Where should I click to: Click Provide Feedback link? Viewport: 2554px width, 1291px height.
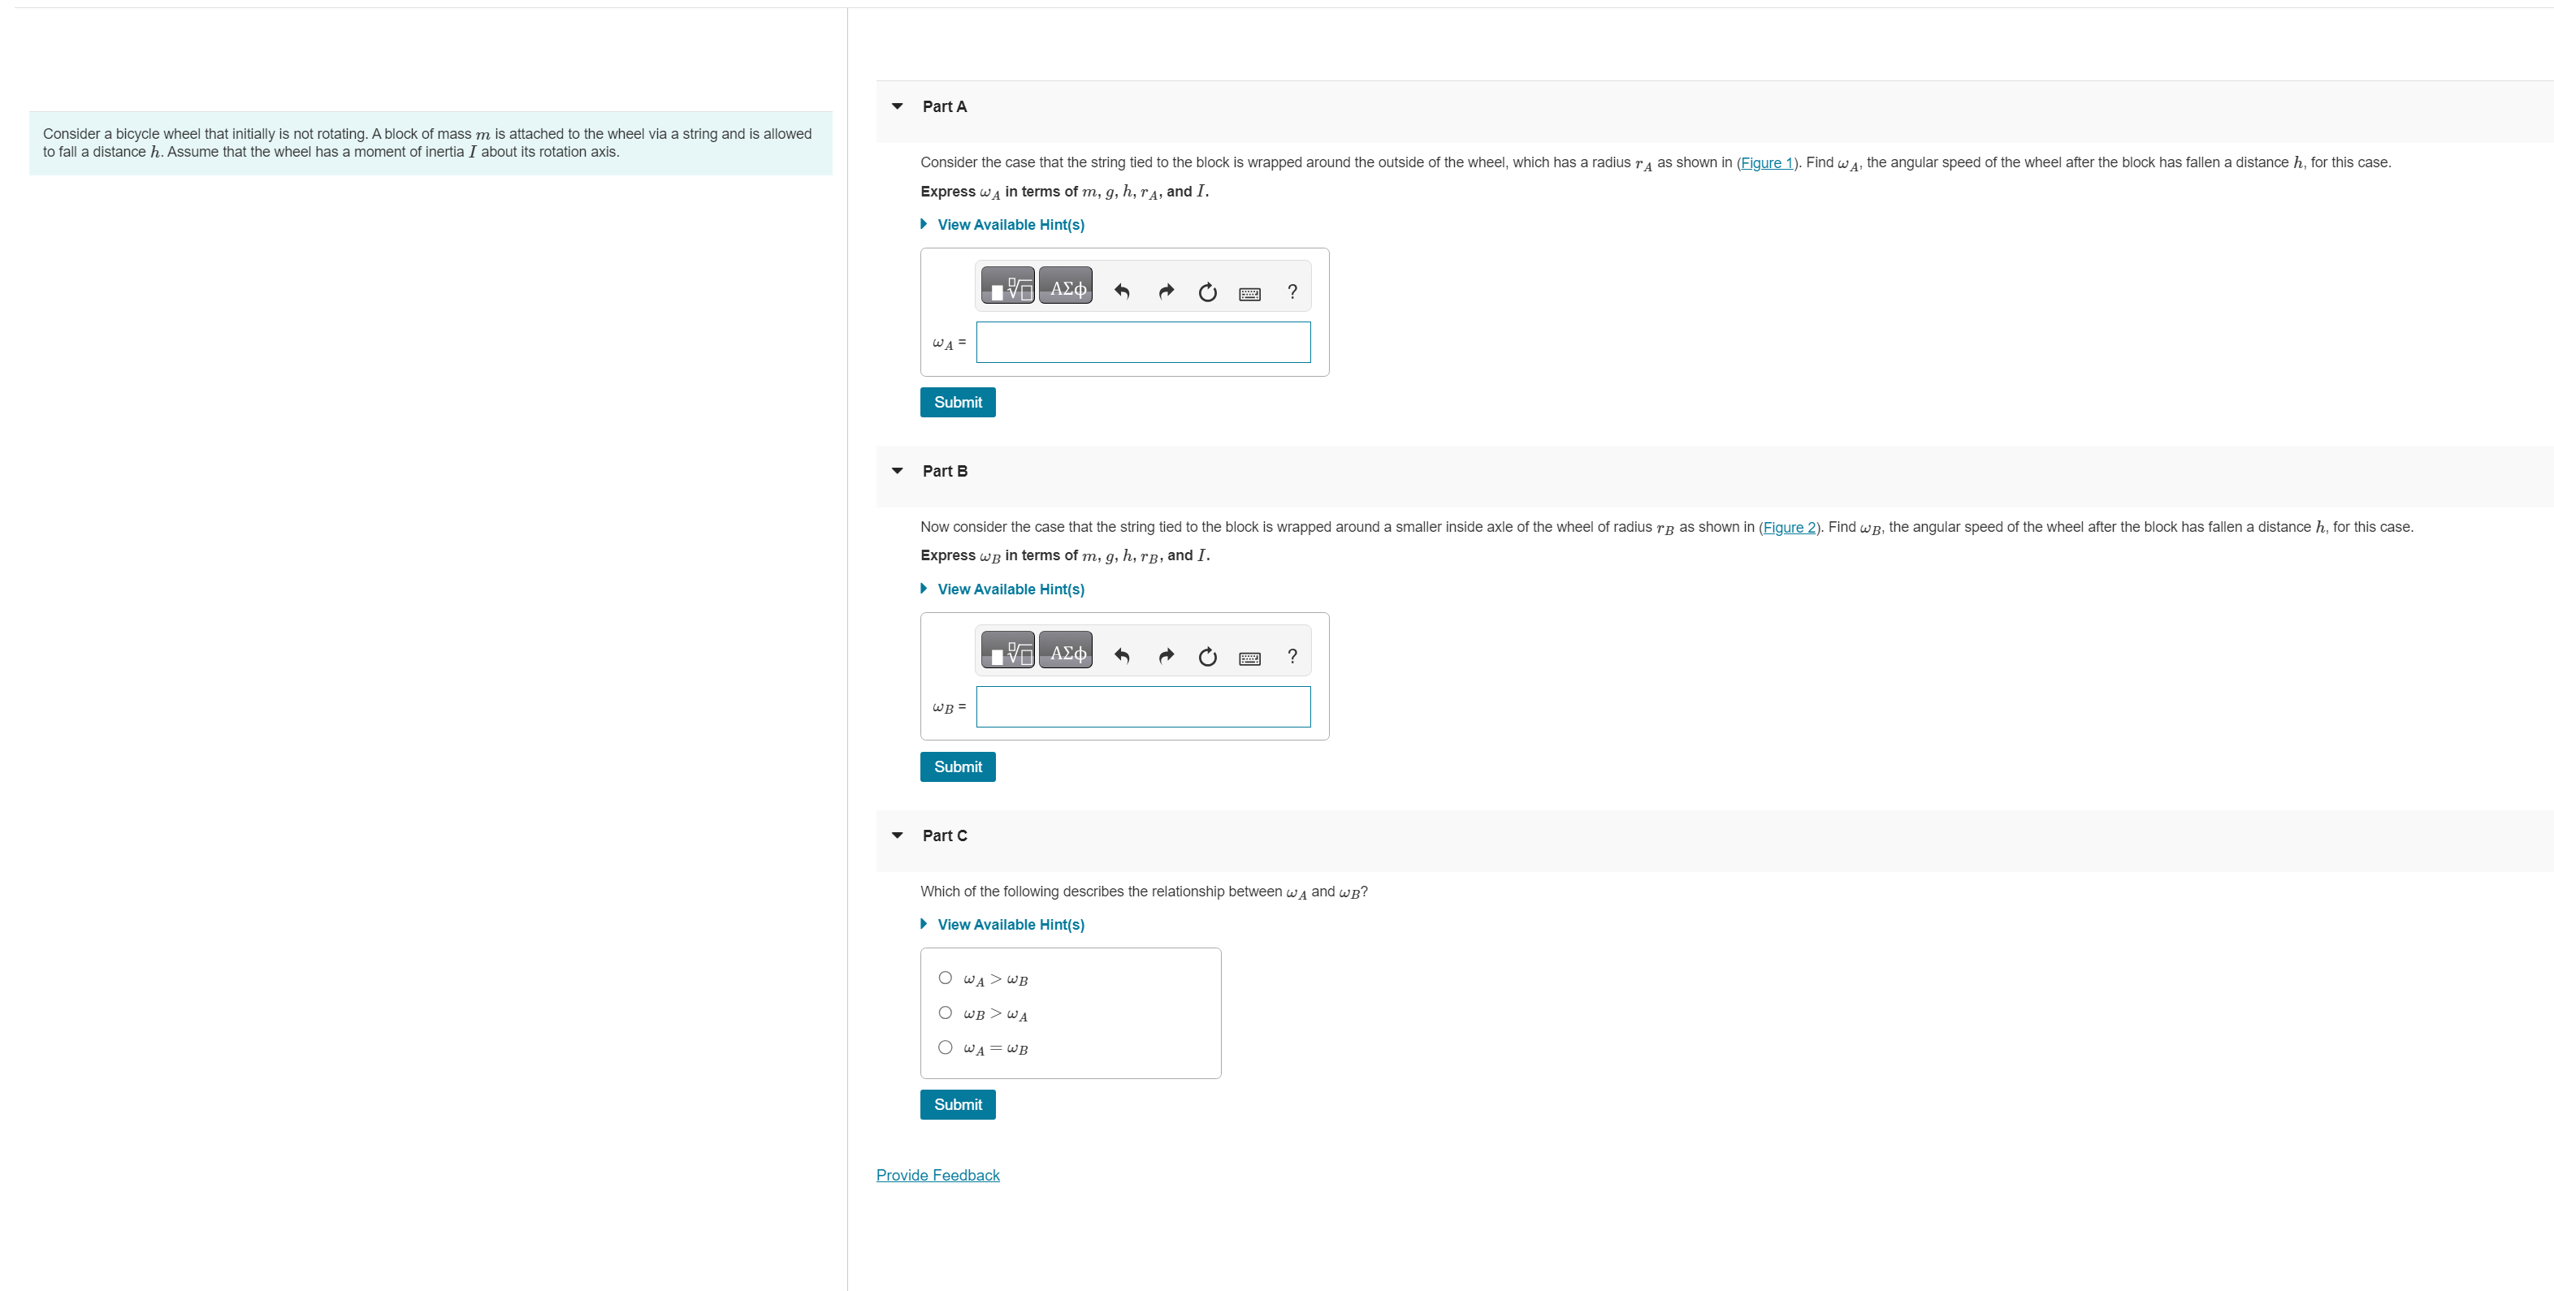937,1175
